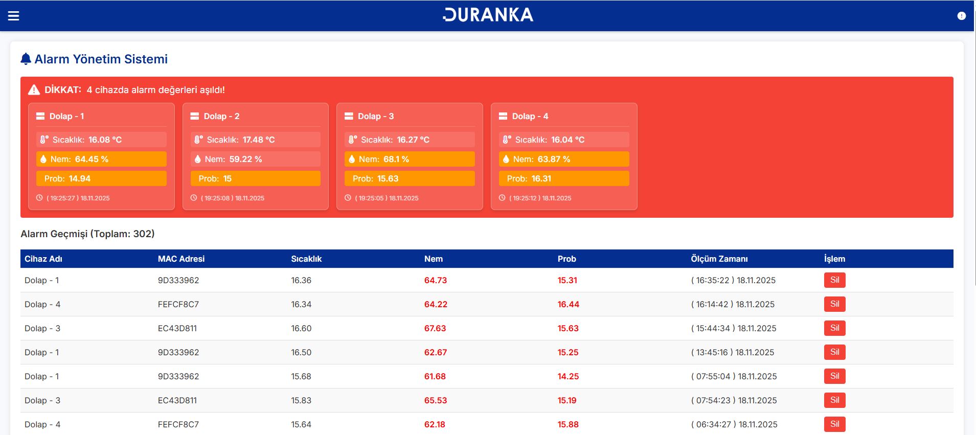The image size is (976, 435).
Task: Delete the Dolap - 1 alarm from 16:35:22
Action: [x=834, y=280]
